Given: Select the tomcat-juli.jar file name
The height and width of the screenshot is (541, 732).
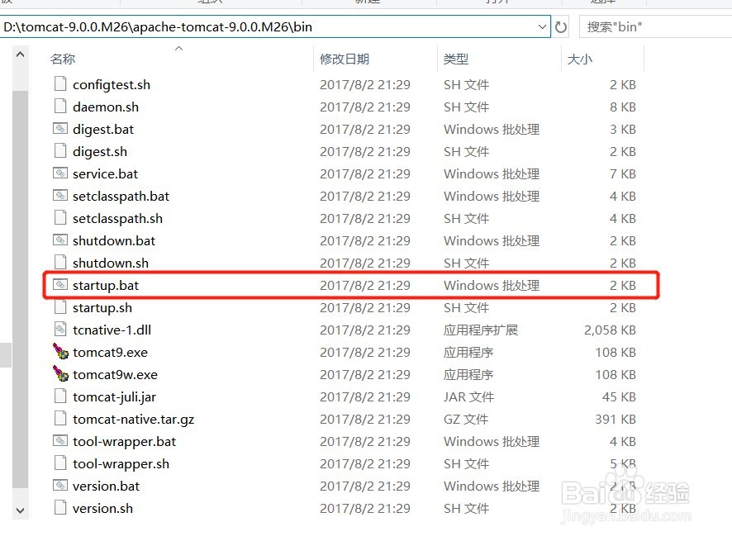Looking at the screenshot, I should coord(114,397).
